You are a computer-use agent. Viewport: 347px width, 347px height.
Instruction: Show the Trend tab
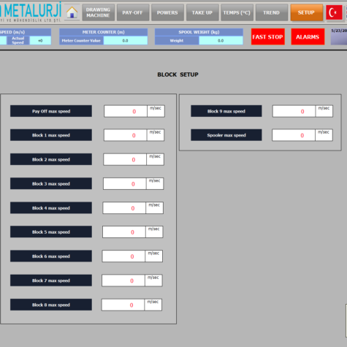pyautogui.click(x=272, y=12)
